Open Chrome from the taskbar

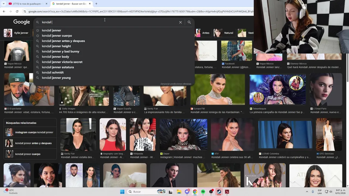click(195, 192)
